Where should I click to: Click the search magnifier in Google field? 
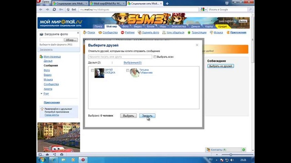[x=250, y=10]
